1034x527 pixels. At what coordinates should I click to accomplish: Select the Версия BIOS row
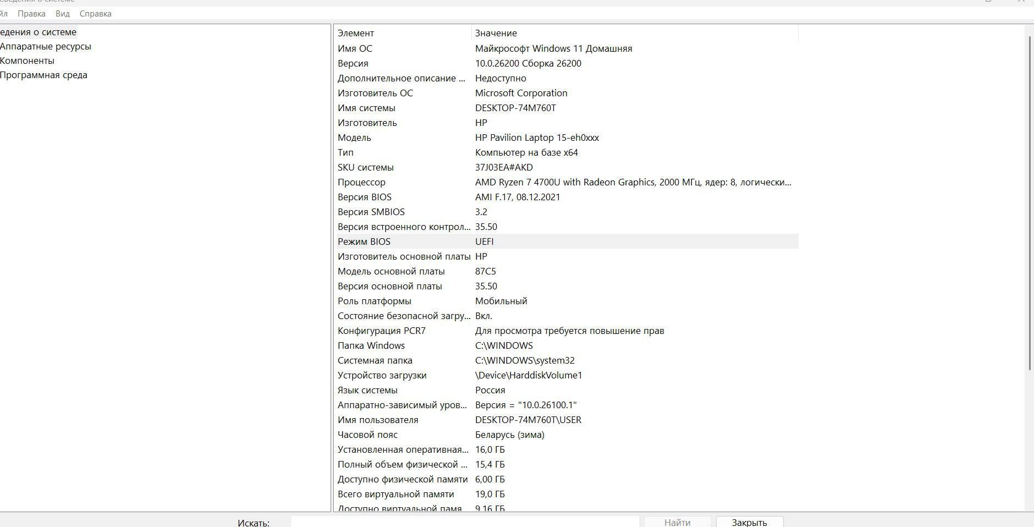point(567,197)
